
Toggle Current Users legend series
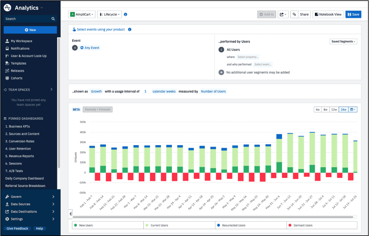179,225
